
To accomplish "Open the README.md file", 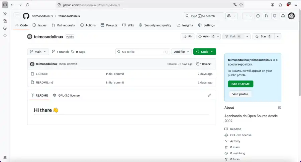I will pyautogui.click(x=44, y=83).
